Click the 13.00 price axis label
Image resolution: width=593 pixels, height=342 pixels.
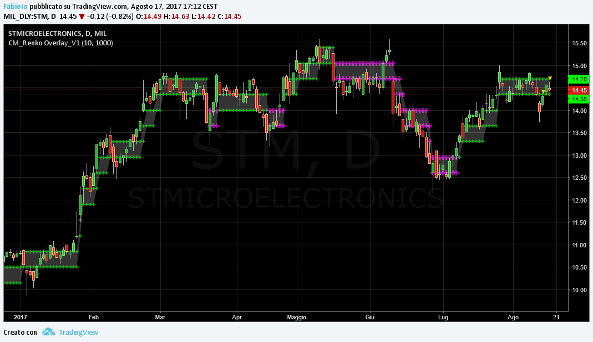tap(579, 156)
